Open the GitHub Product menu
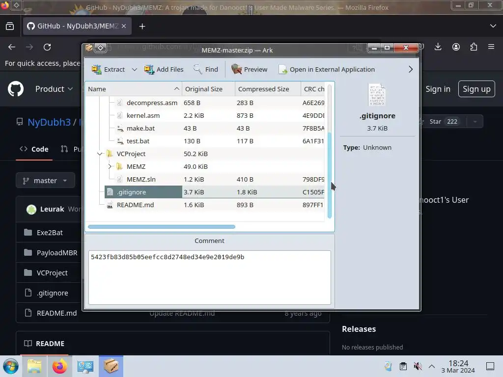This screenshot has height=377, width=503. click(54, 89)
